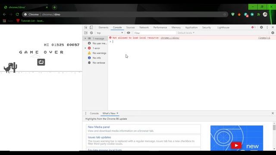
Task: Switch to the Memory tab
Action: (x=176, y=28)
